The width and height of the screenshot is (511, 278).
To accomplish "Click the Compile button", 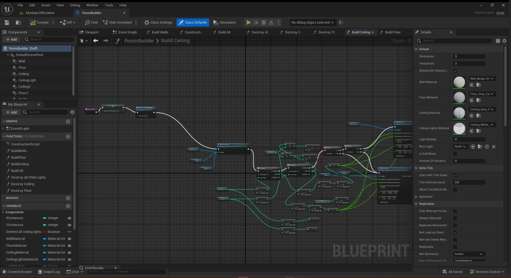I will pyautogui.click(x=39, y=23).
